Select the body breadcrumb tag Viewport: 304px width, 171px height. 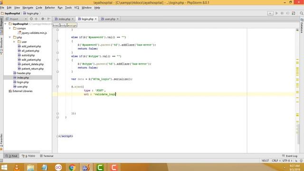coord(63,25)
